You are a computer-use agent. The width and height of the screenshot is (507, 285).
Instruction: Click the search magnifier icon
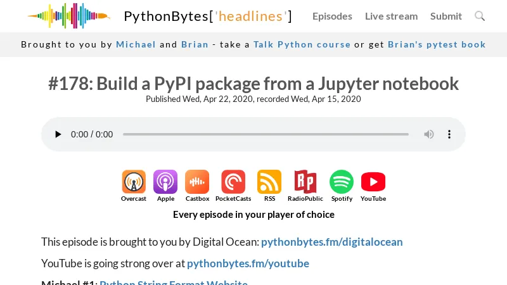tap(480, 16)
